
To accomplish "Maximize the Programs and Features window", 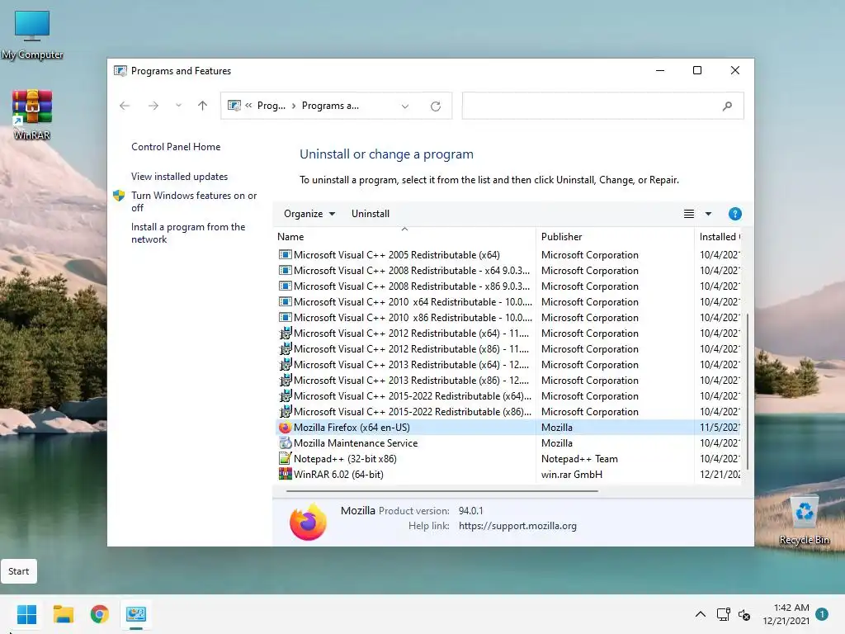I will coord(696,71).
